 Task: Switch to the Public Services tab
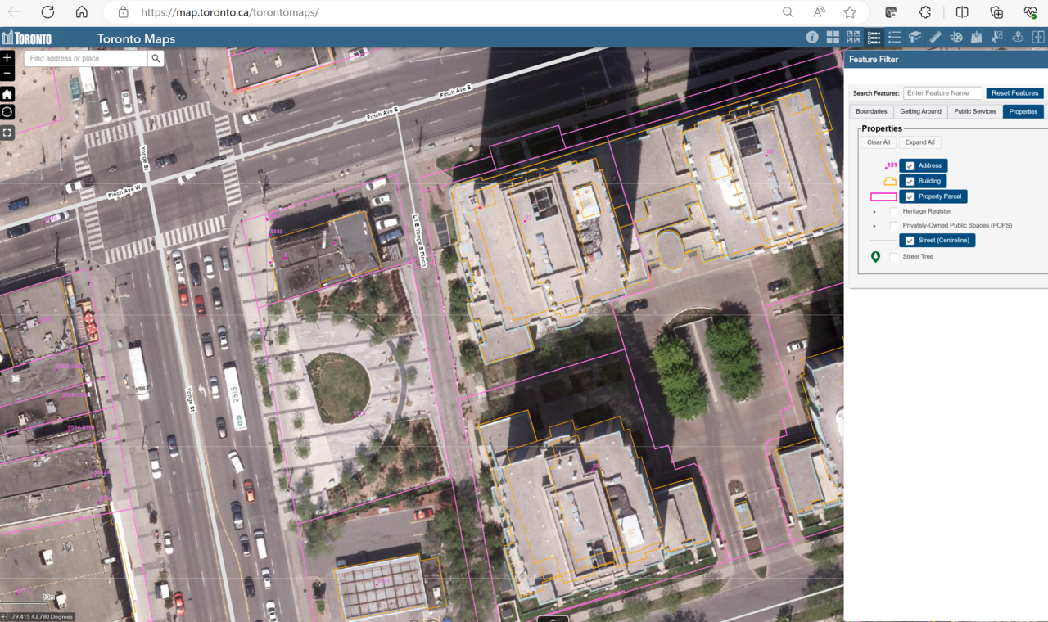click(x=975, y=111)
